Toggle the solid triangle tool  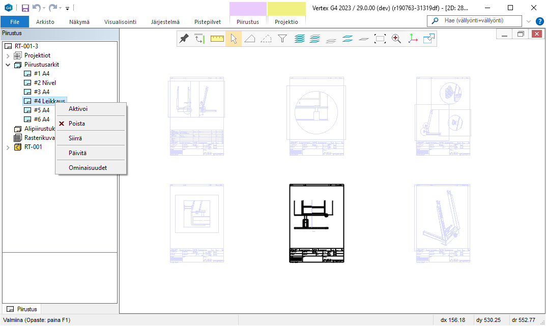pyautogui.click(x=250, y=39)
